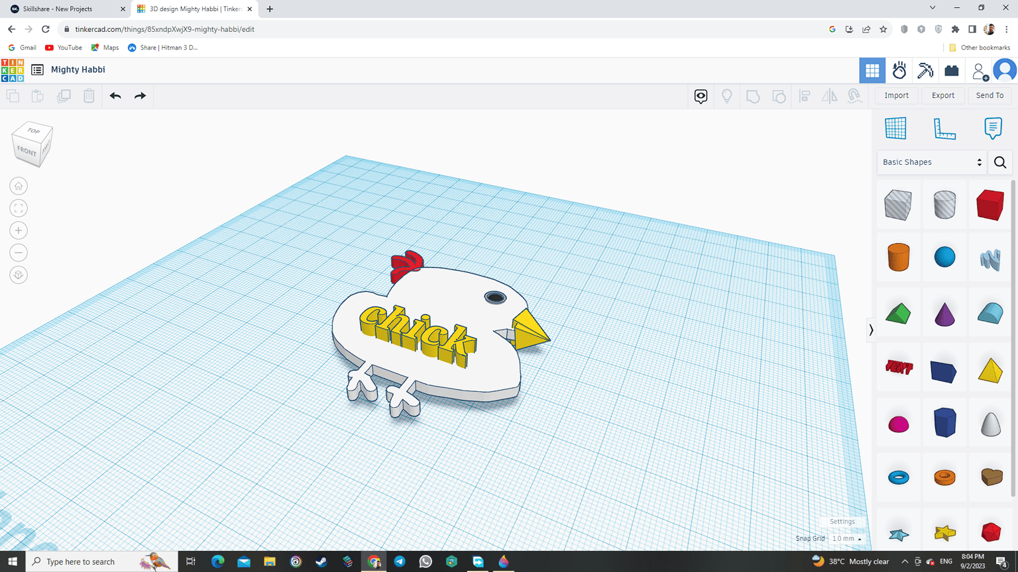Click the Import button

click(x=897, y=95)
